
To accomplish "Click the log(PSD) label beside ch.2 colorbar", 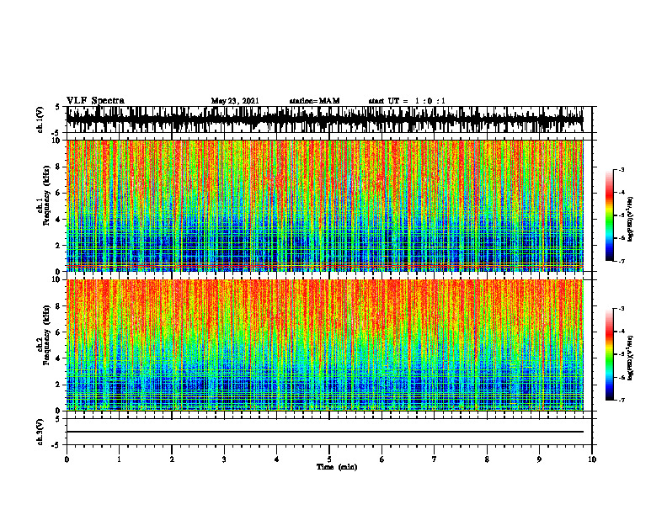I will 631,358.
